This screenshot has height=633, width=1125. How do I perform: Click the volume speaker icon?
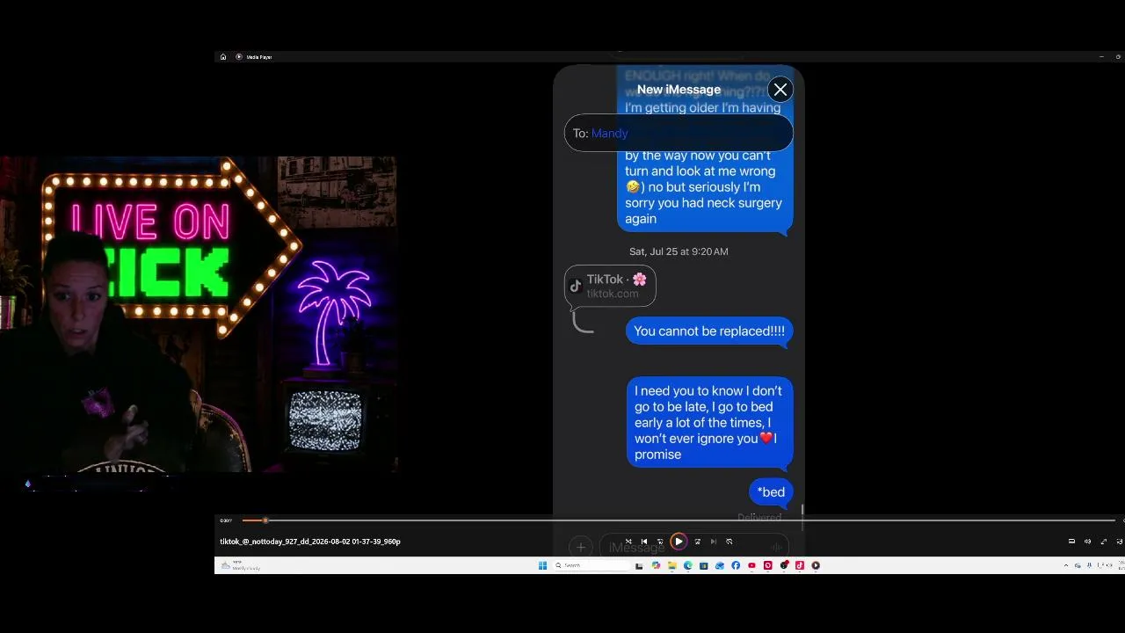pos(1087,542)
